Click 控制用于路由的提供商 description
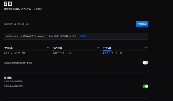Screen dimensions: 173x101 pos(14,81)
